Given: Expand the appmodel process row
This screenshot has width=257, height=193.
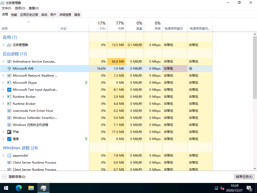Looking at the screenshot, I should click(3, 155).
